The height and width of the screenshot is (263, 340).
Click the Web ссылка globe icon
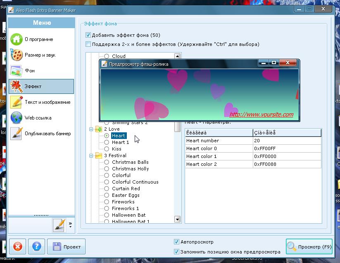click(x=16, y=118)
